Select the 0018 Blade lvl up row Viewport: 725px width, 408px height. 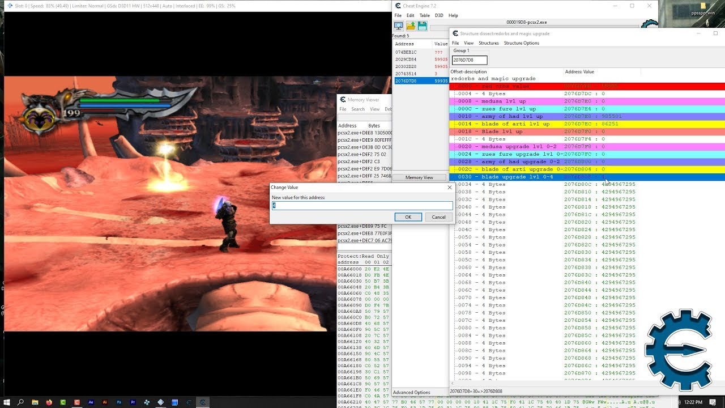587,131
